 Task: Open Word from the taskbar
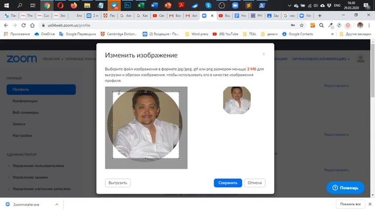[155, 5]
